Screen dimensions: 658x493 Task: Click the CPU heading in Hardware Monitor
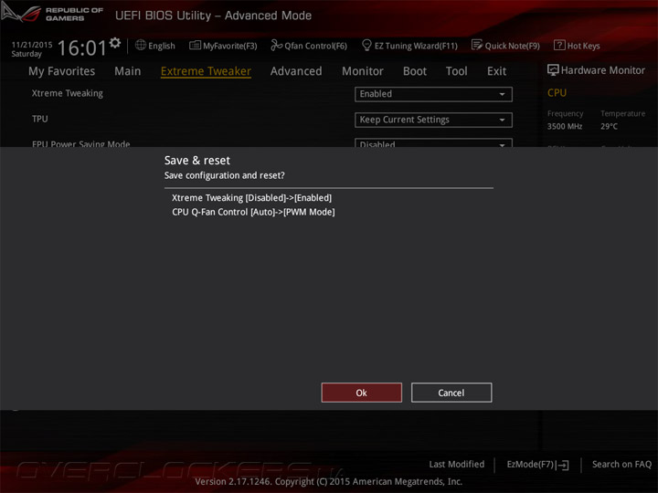click(557, 92)
